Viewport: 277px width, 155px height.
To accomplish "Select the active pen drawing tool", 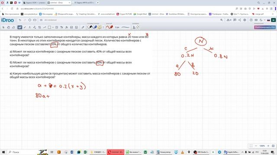I will 19,27.
